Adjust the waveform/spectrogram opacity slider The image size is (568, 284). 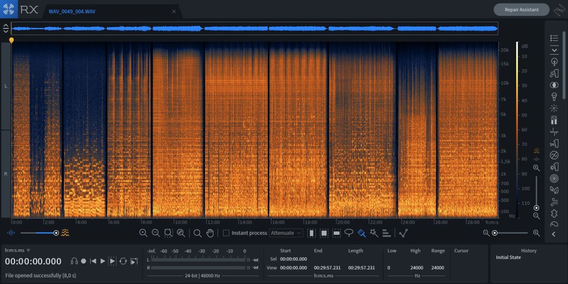coord(56,233)
